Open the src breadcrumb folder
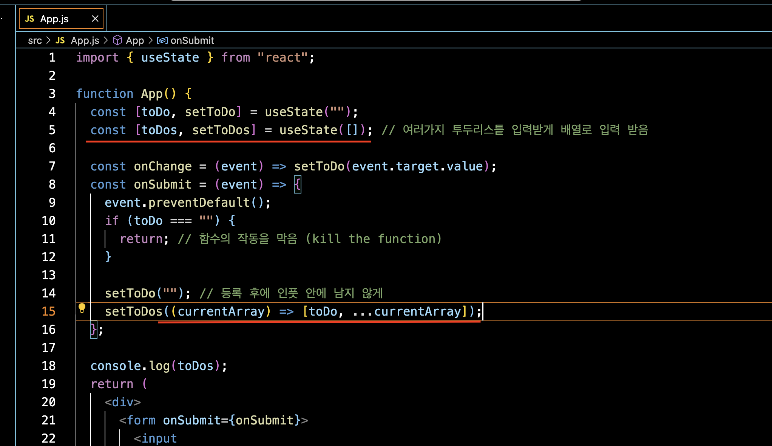Screen dimensions: 772x446 tap(35, 40)
